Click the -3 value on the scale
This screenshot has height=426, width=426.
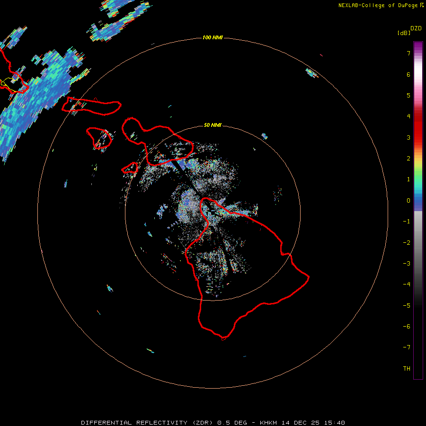pos(407,263)
